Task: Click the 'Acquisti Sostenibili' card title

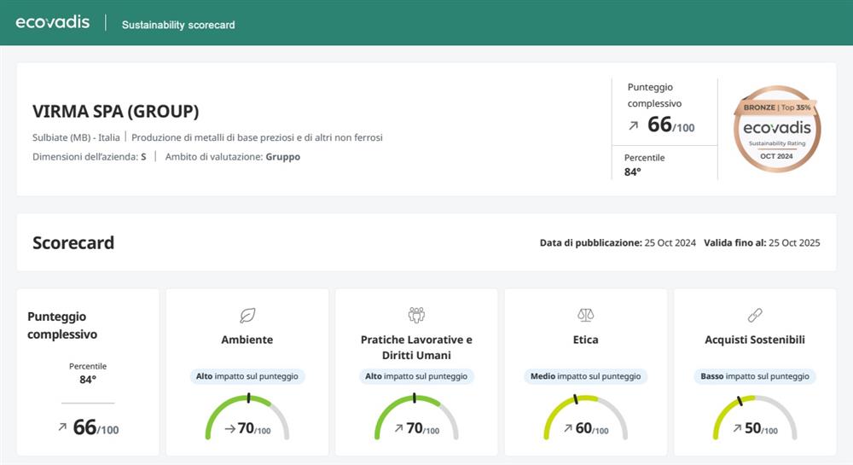Action: pyautogui.click(x=755, y=340)
